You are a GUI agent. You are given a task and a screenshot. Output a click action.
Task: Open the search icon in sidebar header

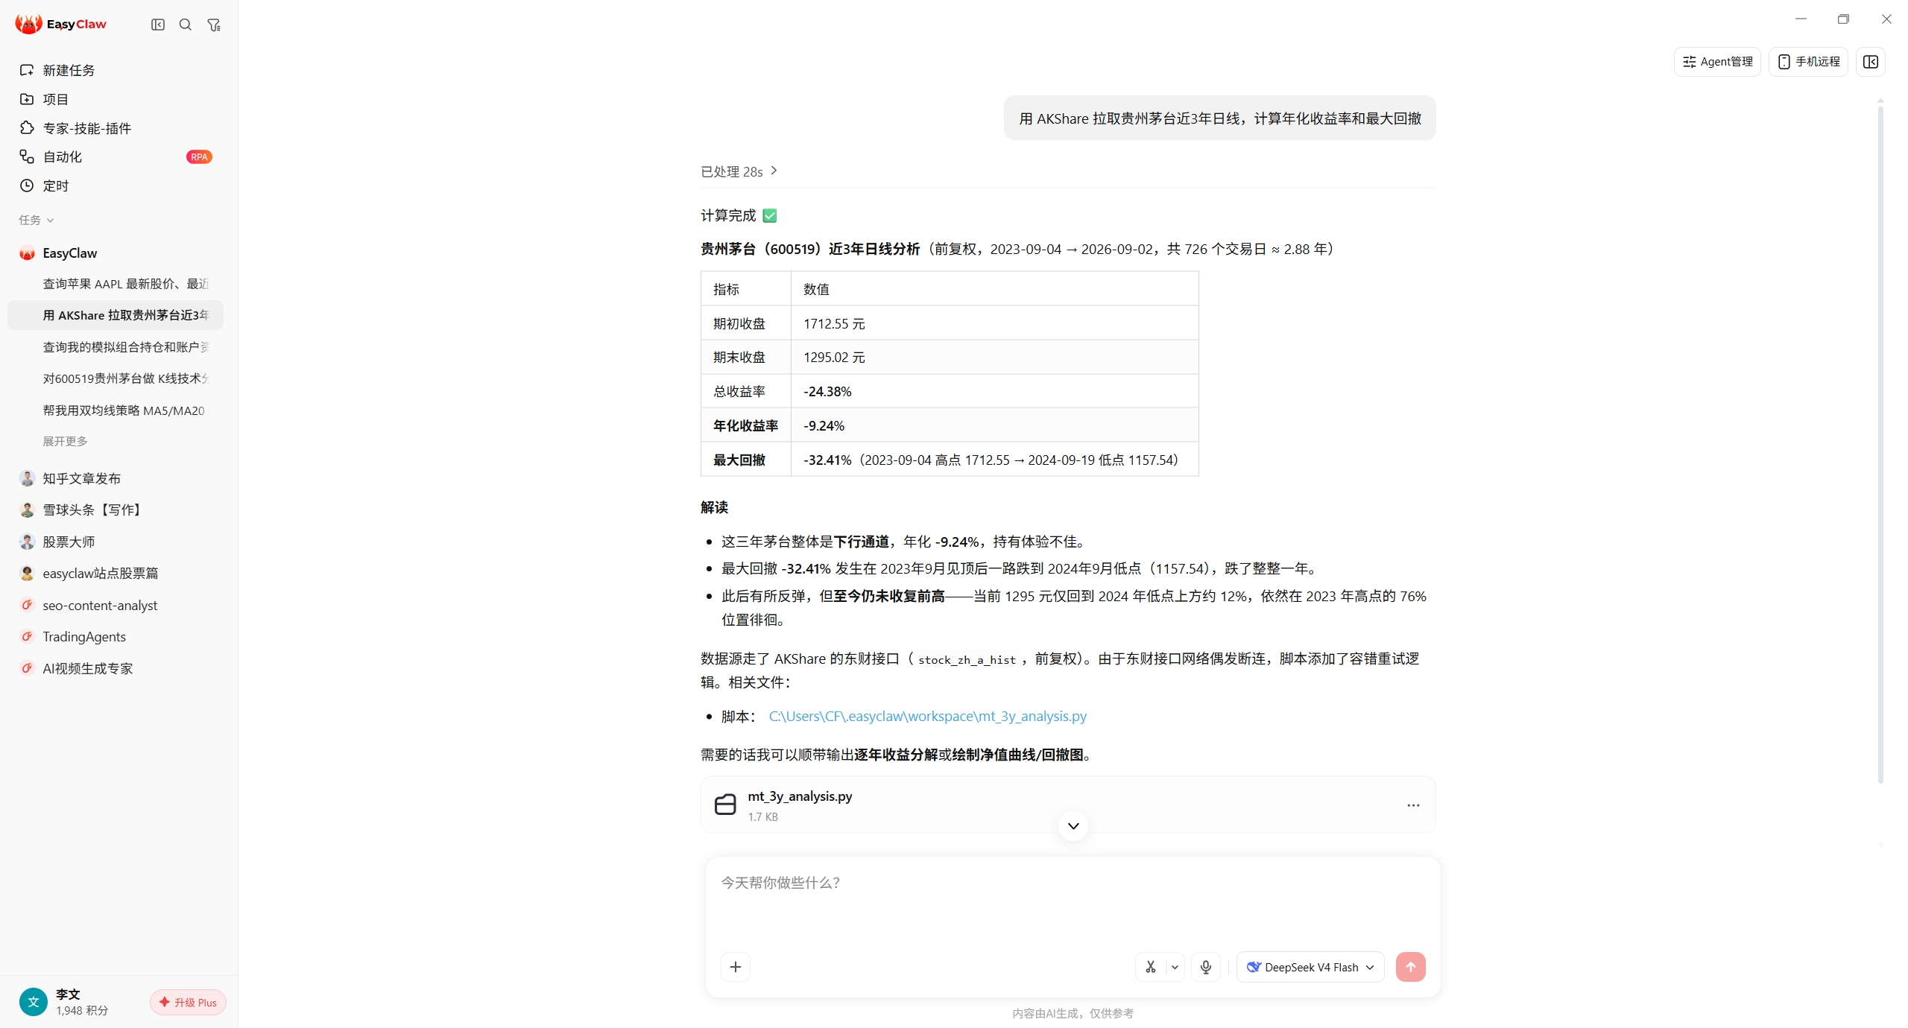(x=186, y=25)
